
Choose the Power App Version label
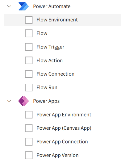pyautogui.click(x=57, y=155)
